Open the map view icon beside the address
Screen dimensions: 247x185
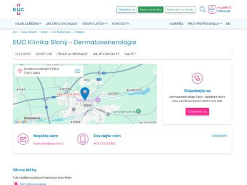(78, 71)
